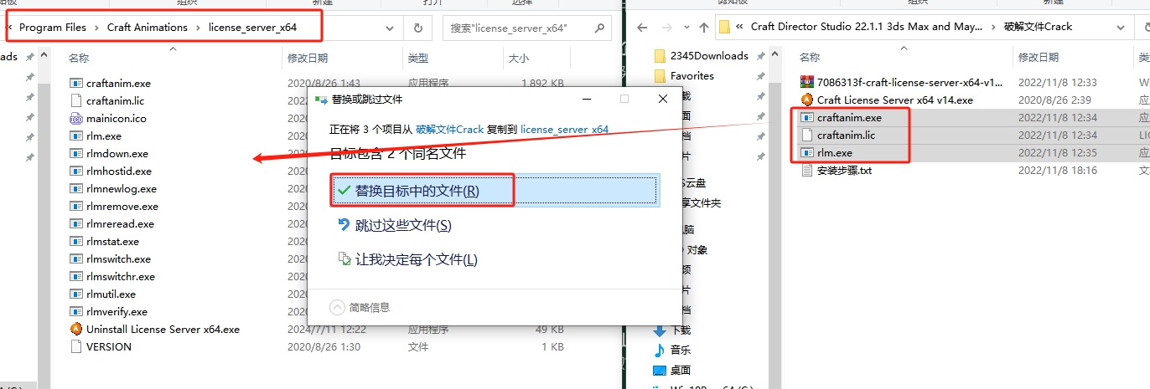This screenshot has width=1150, height=389.
Task: Click the search license_server_x64 box
Action: [526, 28]
